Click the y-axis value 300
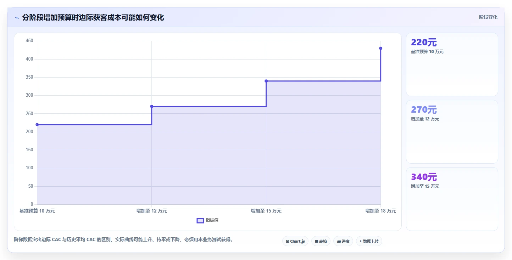 (x=29, y=95)
